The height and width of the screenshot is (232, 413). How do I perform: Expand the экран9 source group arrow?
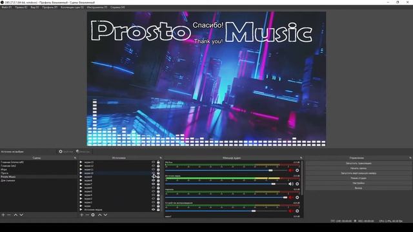click(x=81, y=177)
